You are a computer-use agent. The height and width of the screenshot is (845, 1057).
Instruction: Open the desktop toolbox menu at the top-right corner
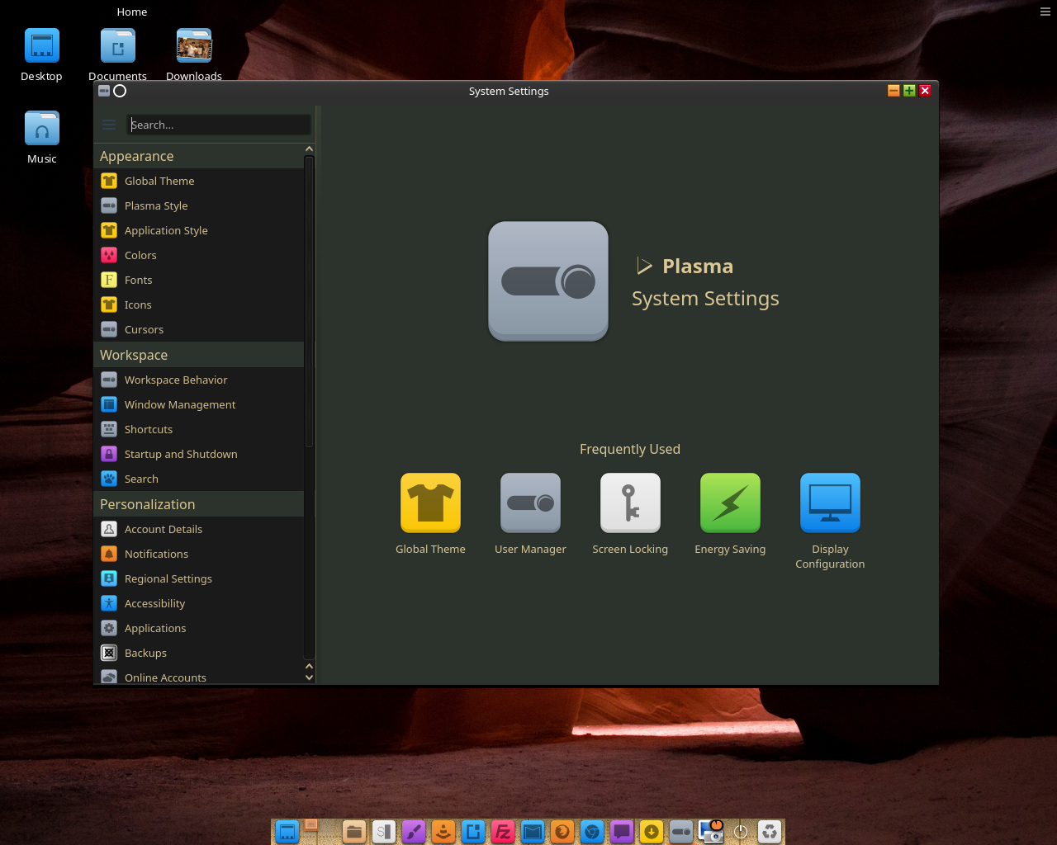click(x=1045, y=12)
